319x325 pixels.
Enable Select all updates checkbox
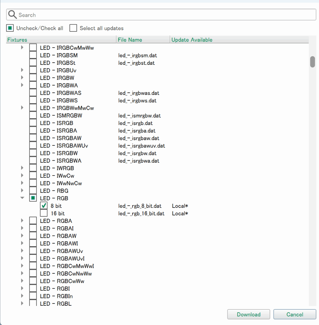[x=73, y=28]
